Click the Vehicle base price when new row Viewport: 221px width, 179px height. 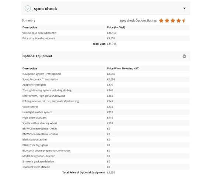[x=39, y=33]
